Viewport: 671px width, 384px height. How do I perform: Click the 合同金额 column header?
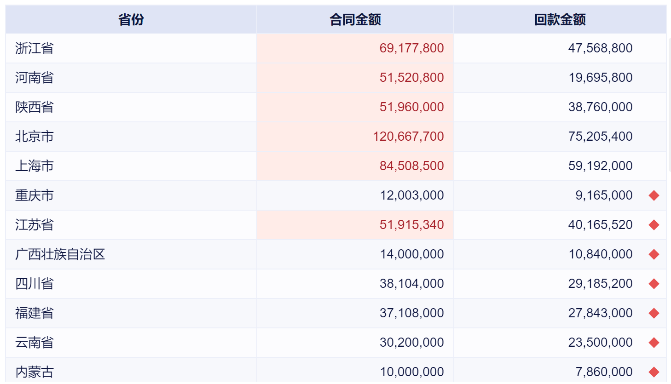click(355, 20)
